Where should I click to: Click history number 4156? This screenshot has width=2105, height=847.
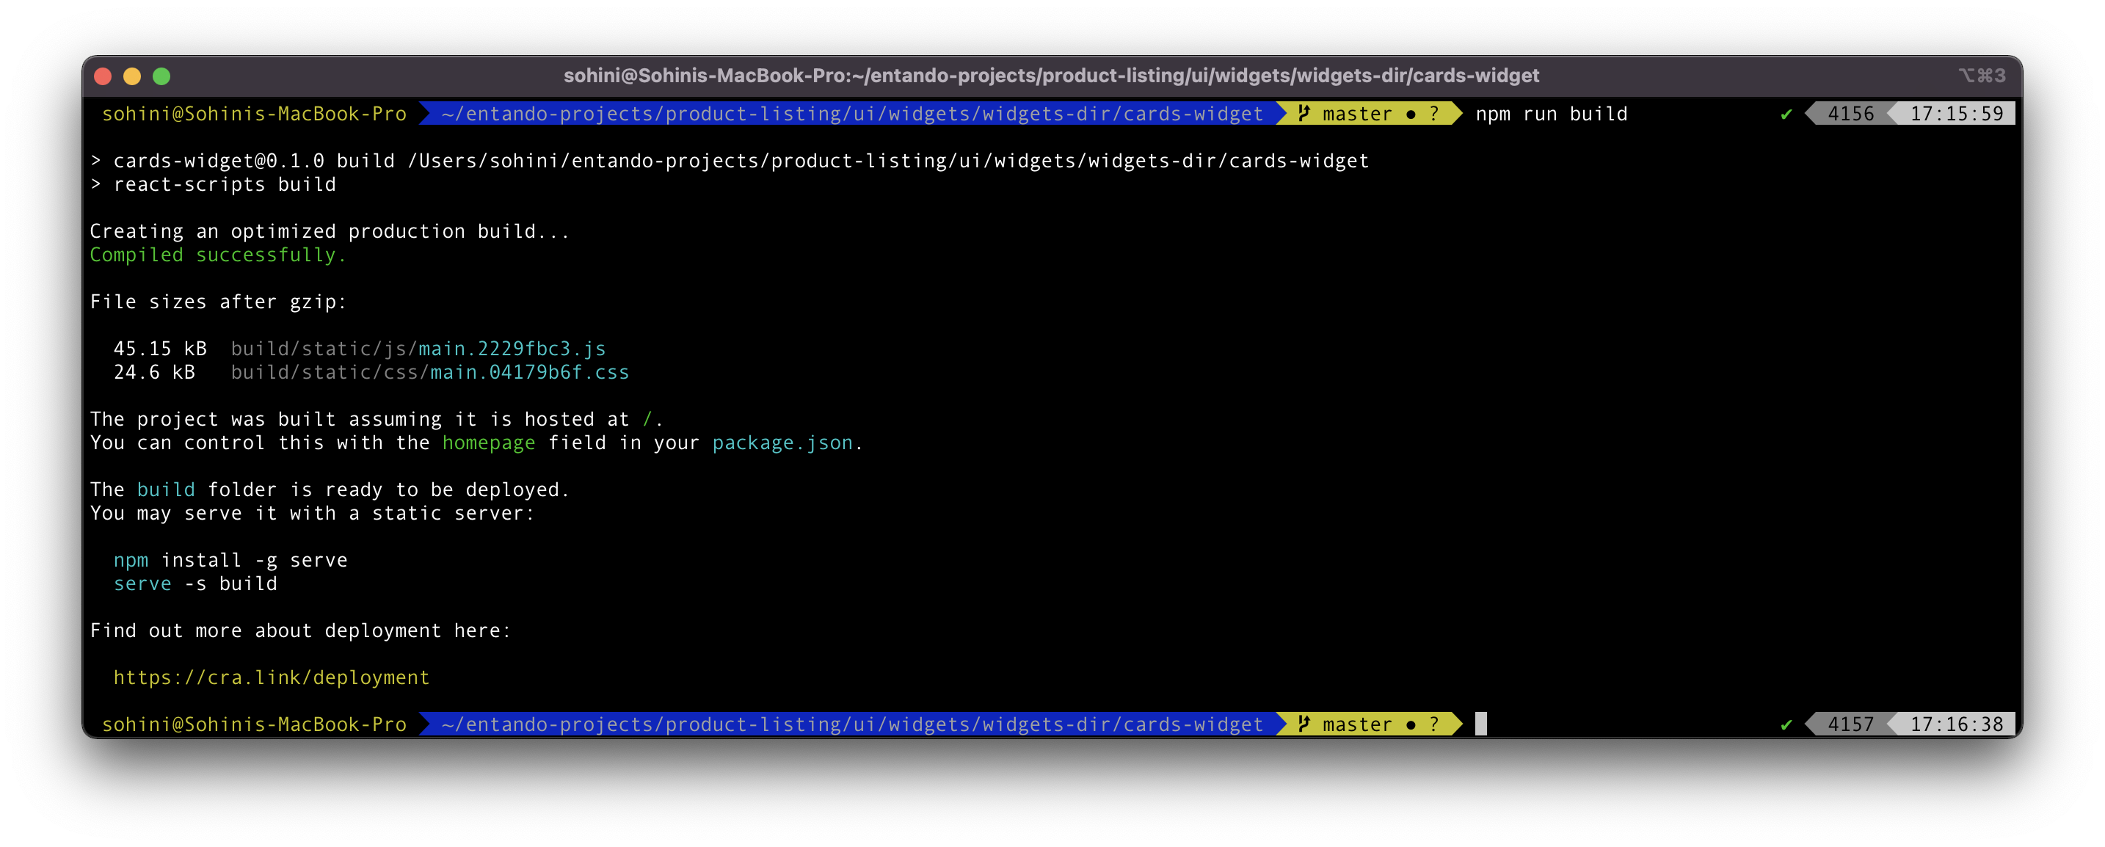coord(1851,114)
